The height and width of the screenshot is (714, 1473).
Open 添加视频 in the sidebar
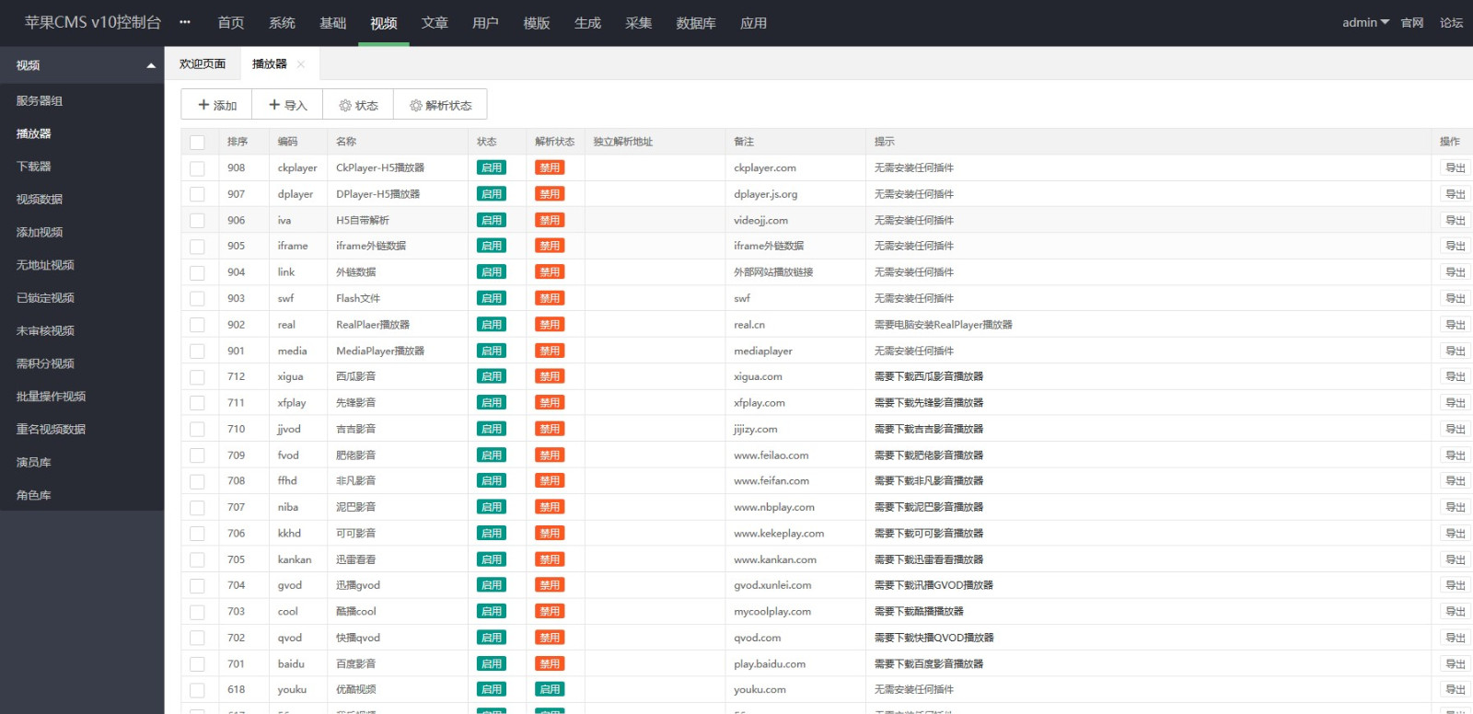pyautogui.click(x=40, y=233)
